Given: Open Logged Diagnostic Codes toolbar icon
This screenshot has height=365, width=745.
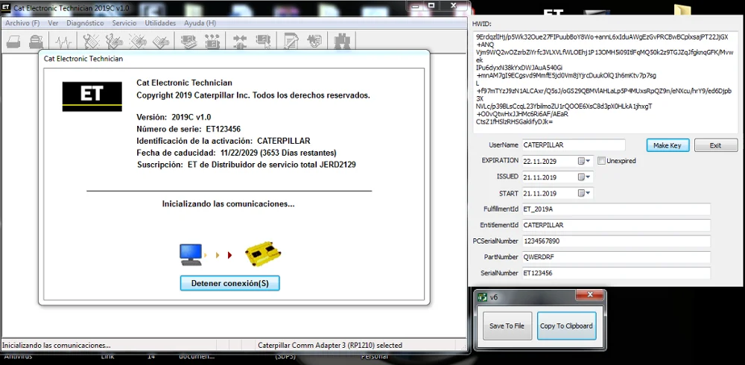Looking at the screenshot, I should [x=115, y=42].
